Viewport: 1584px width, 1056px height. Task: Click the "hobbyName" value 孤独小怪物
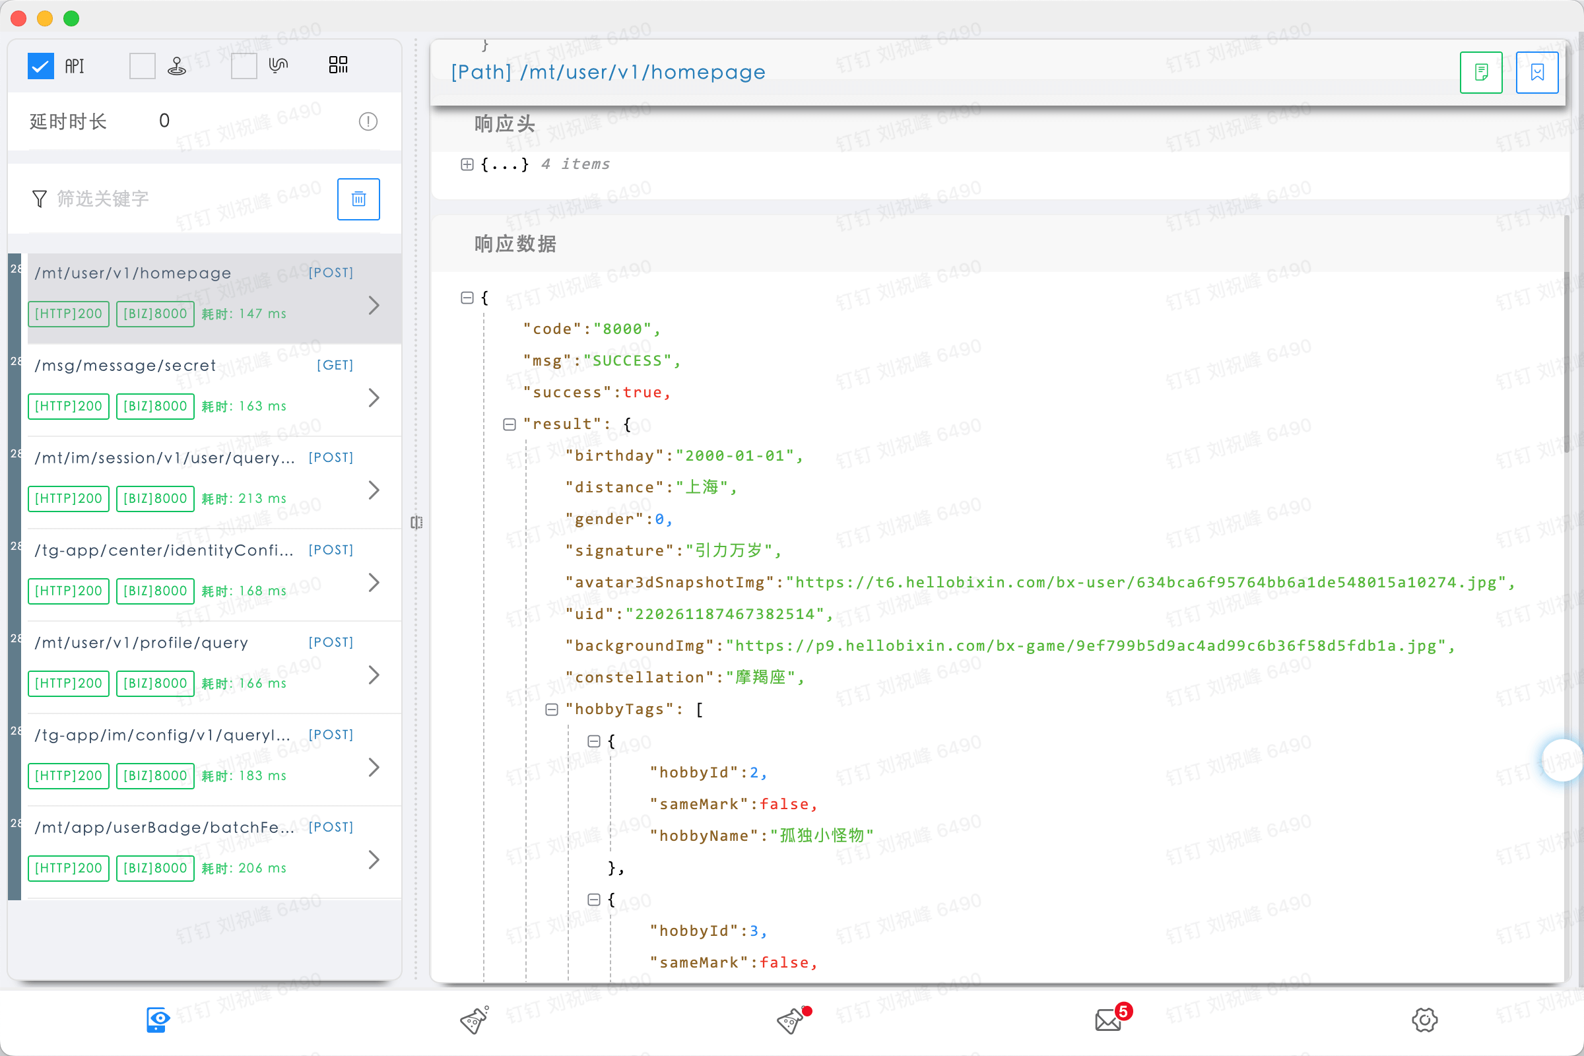tap(822, 836)
